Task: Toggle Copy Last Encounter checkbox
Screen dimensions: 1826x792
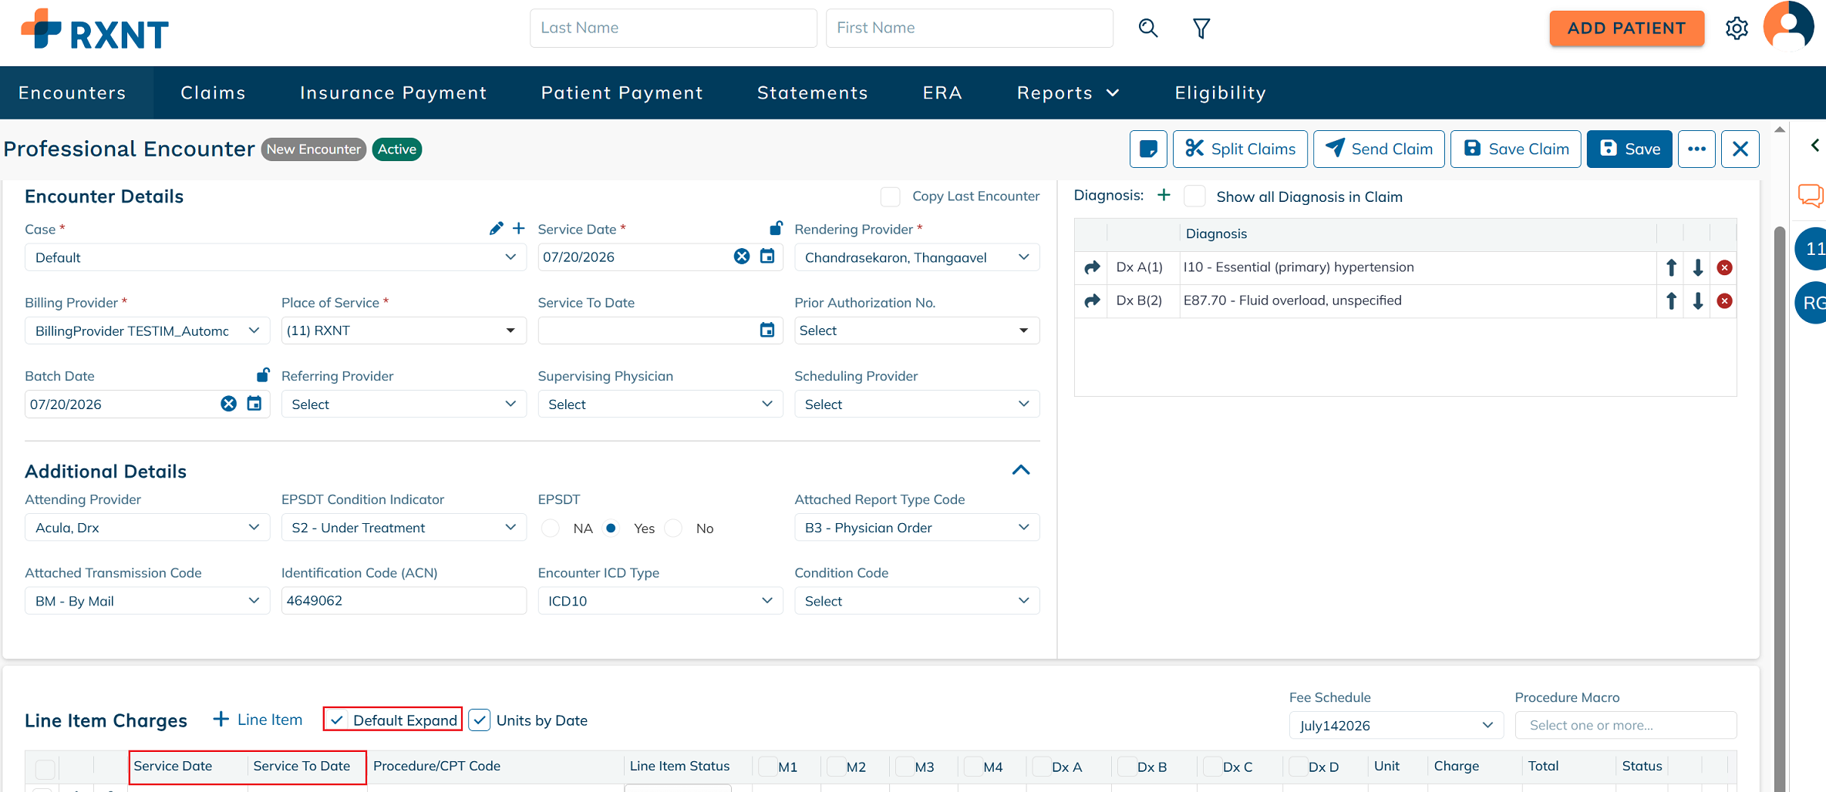Action: (890, 196)
